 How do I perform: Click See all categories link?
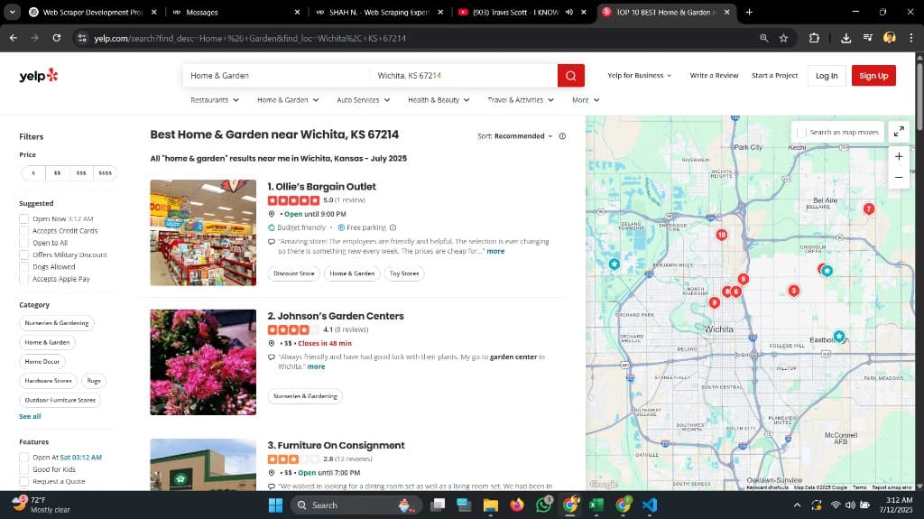(x=30, y=416)
